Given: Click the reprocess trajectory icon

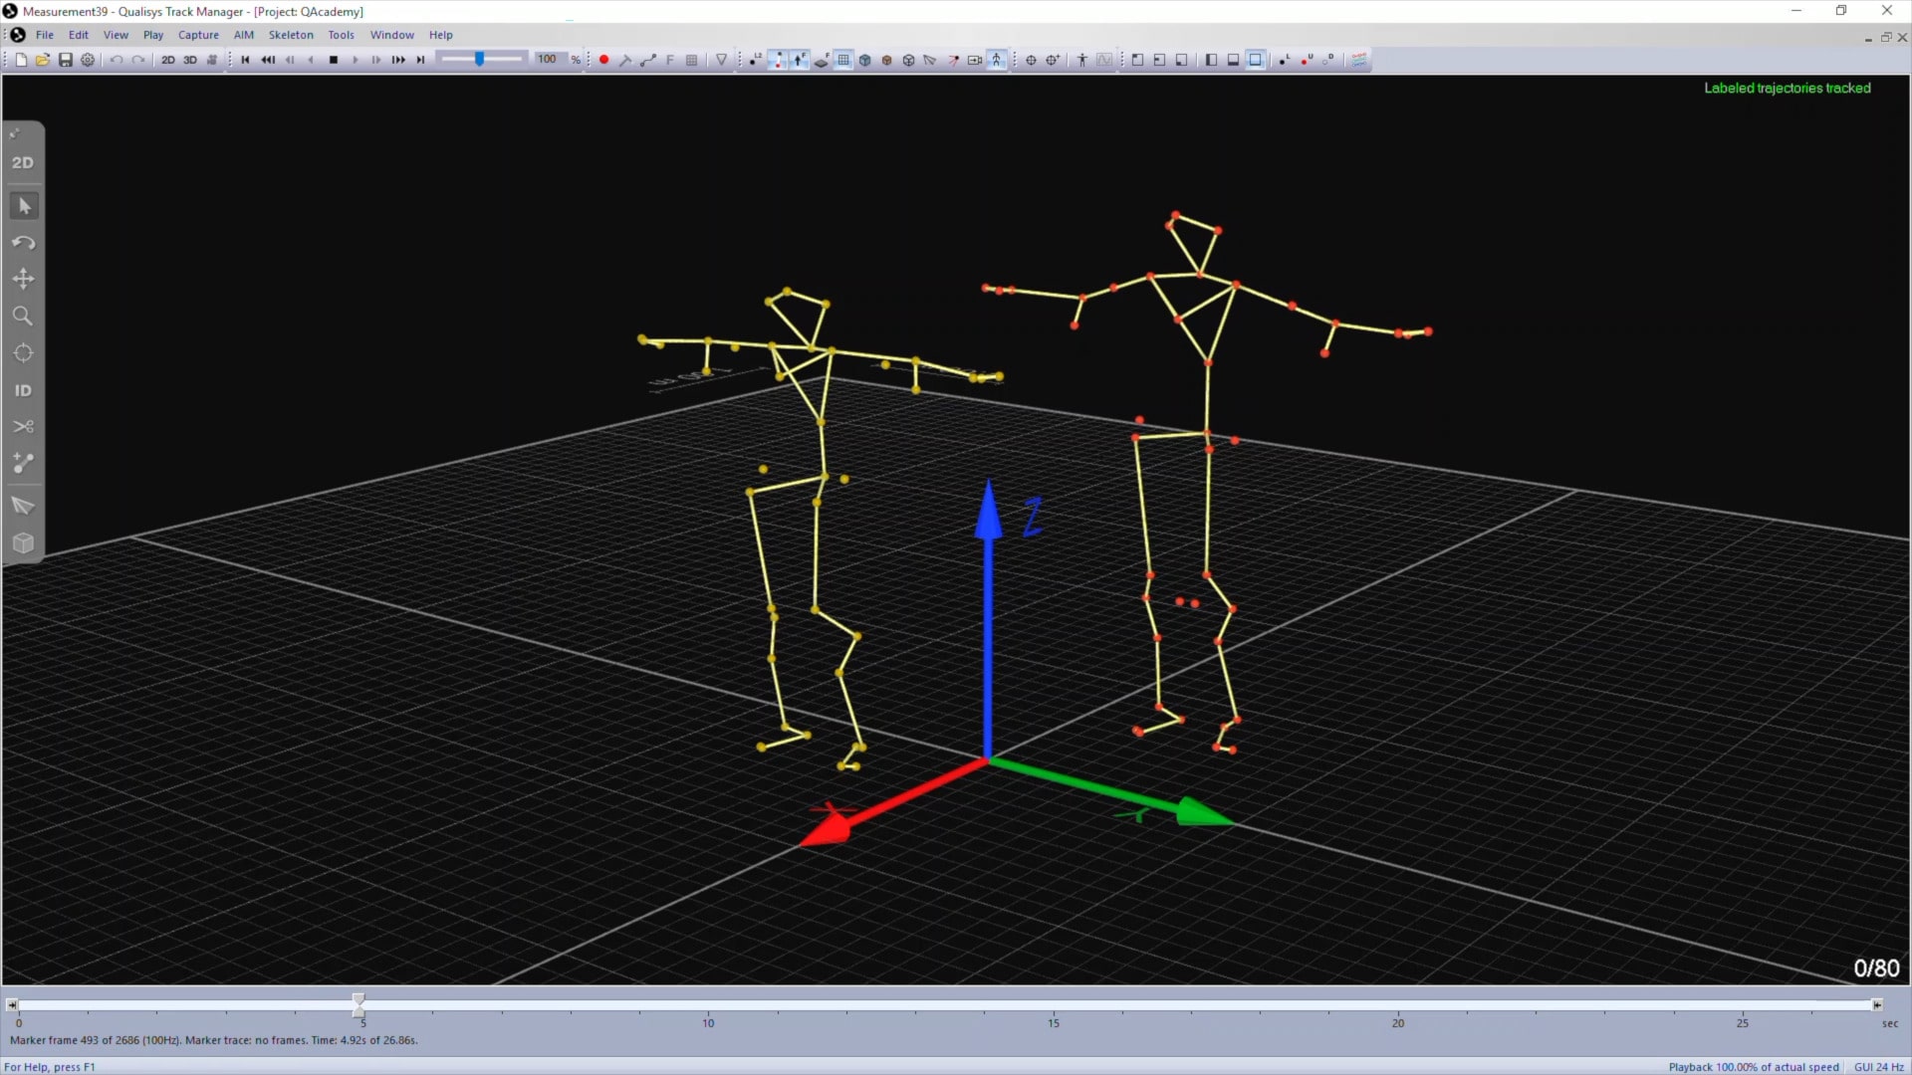Looking at the screenshot, I should tap(648, 60).
